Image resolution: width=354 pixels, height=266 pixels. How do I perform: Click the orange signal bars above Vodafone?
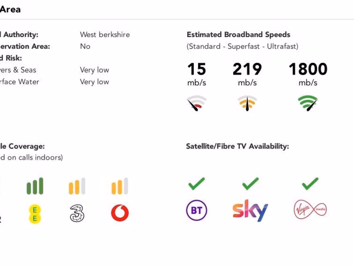pos(120,186)
